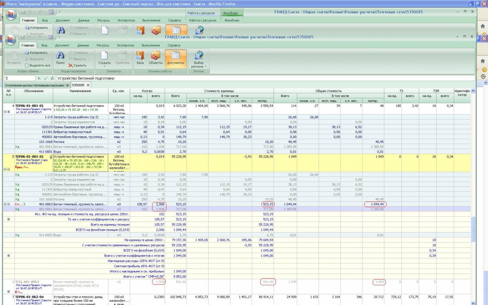Image resolution: width=488 pixels, height=305 pixels.
Task: Open the front window's round application menu button
Action: pyautogui.click(x=10, y=40)
